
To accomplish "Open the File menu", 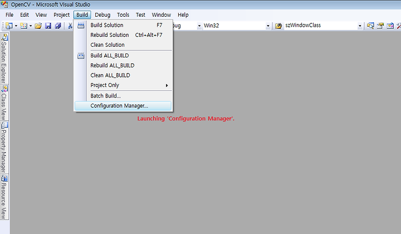I will pyautogui.click(x=9, y=15).
